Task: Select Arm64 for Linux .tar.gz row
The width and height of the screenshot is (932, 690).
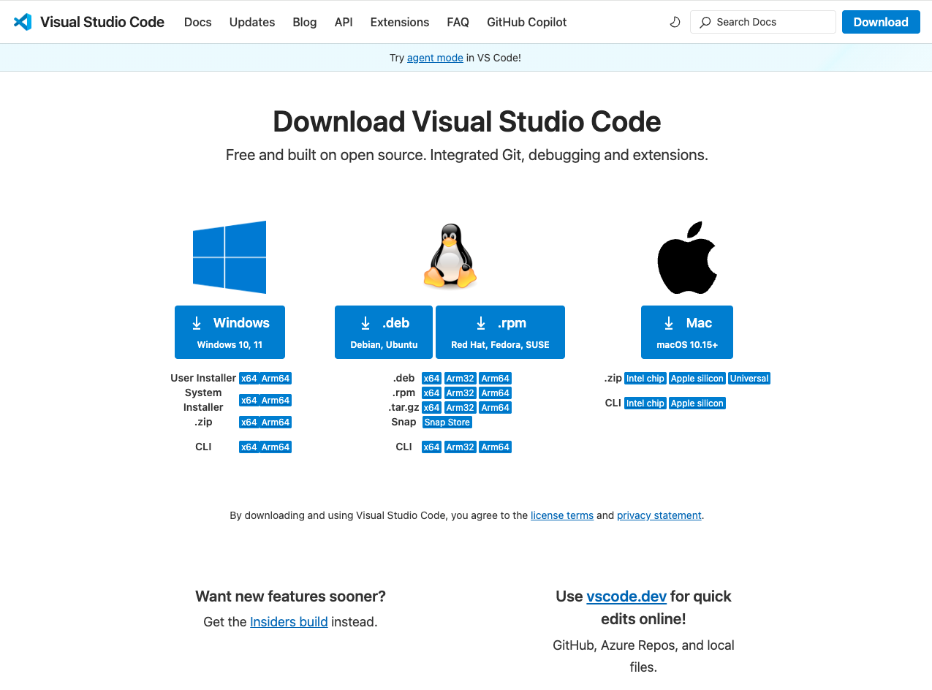Action: [x=495, y=408]
